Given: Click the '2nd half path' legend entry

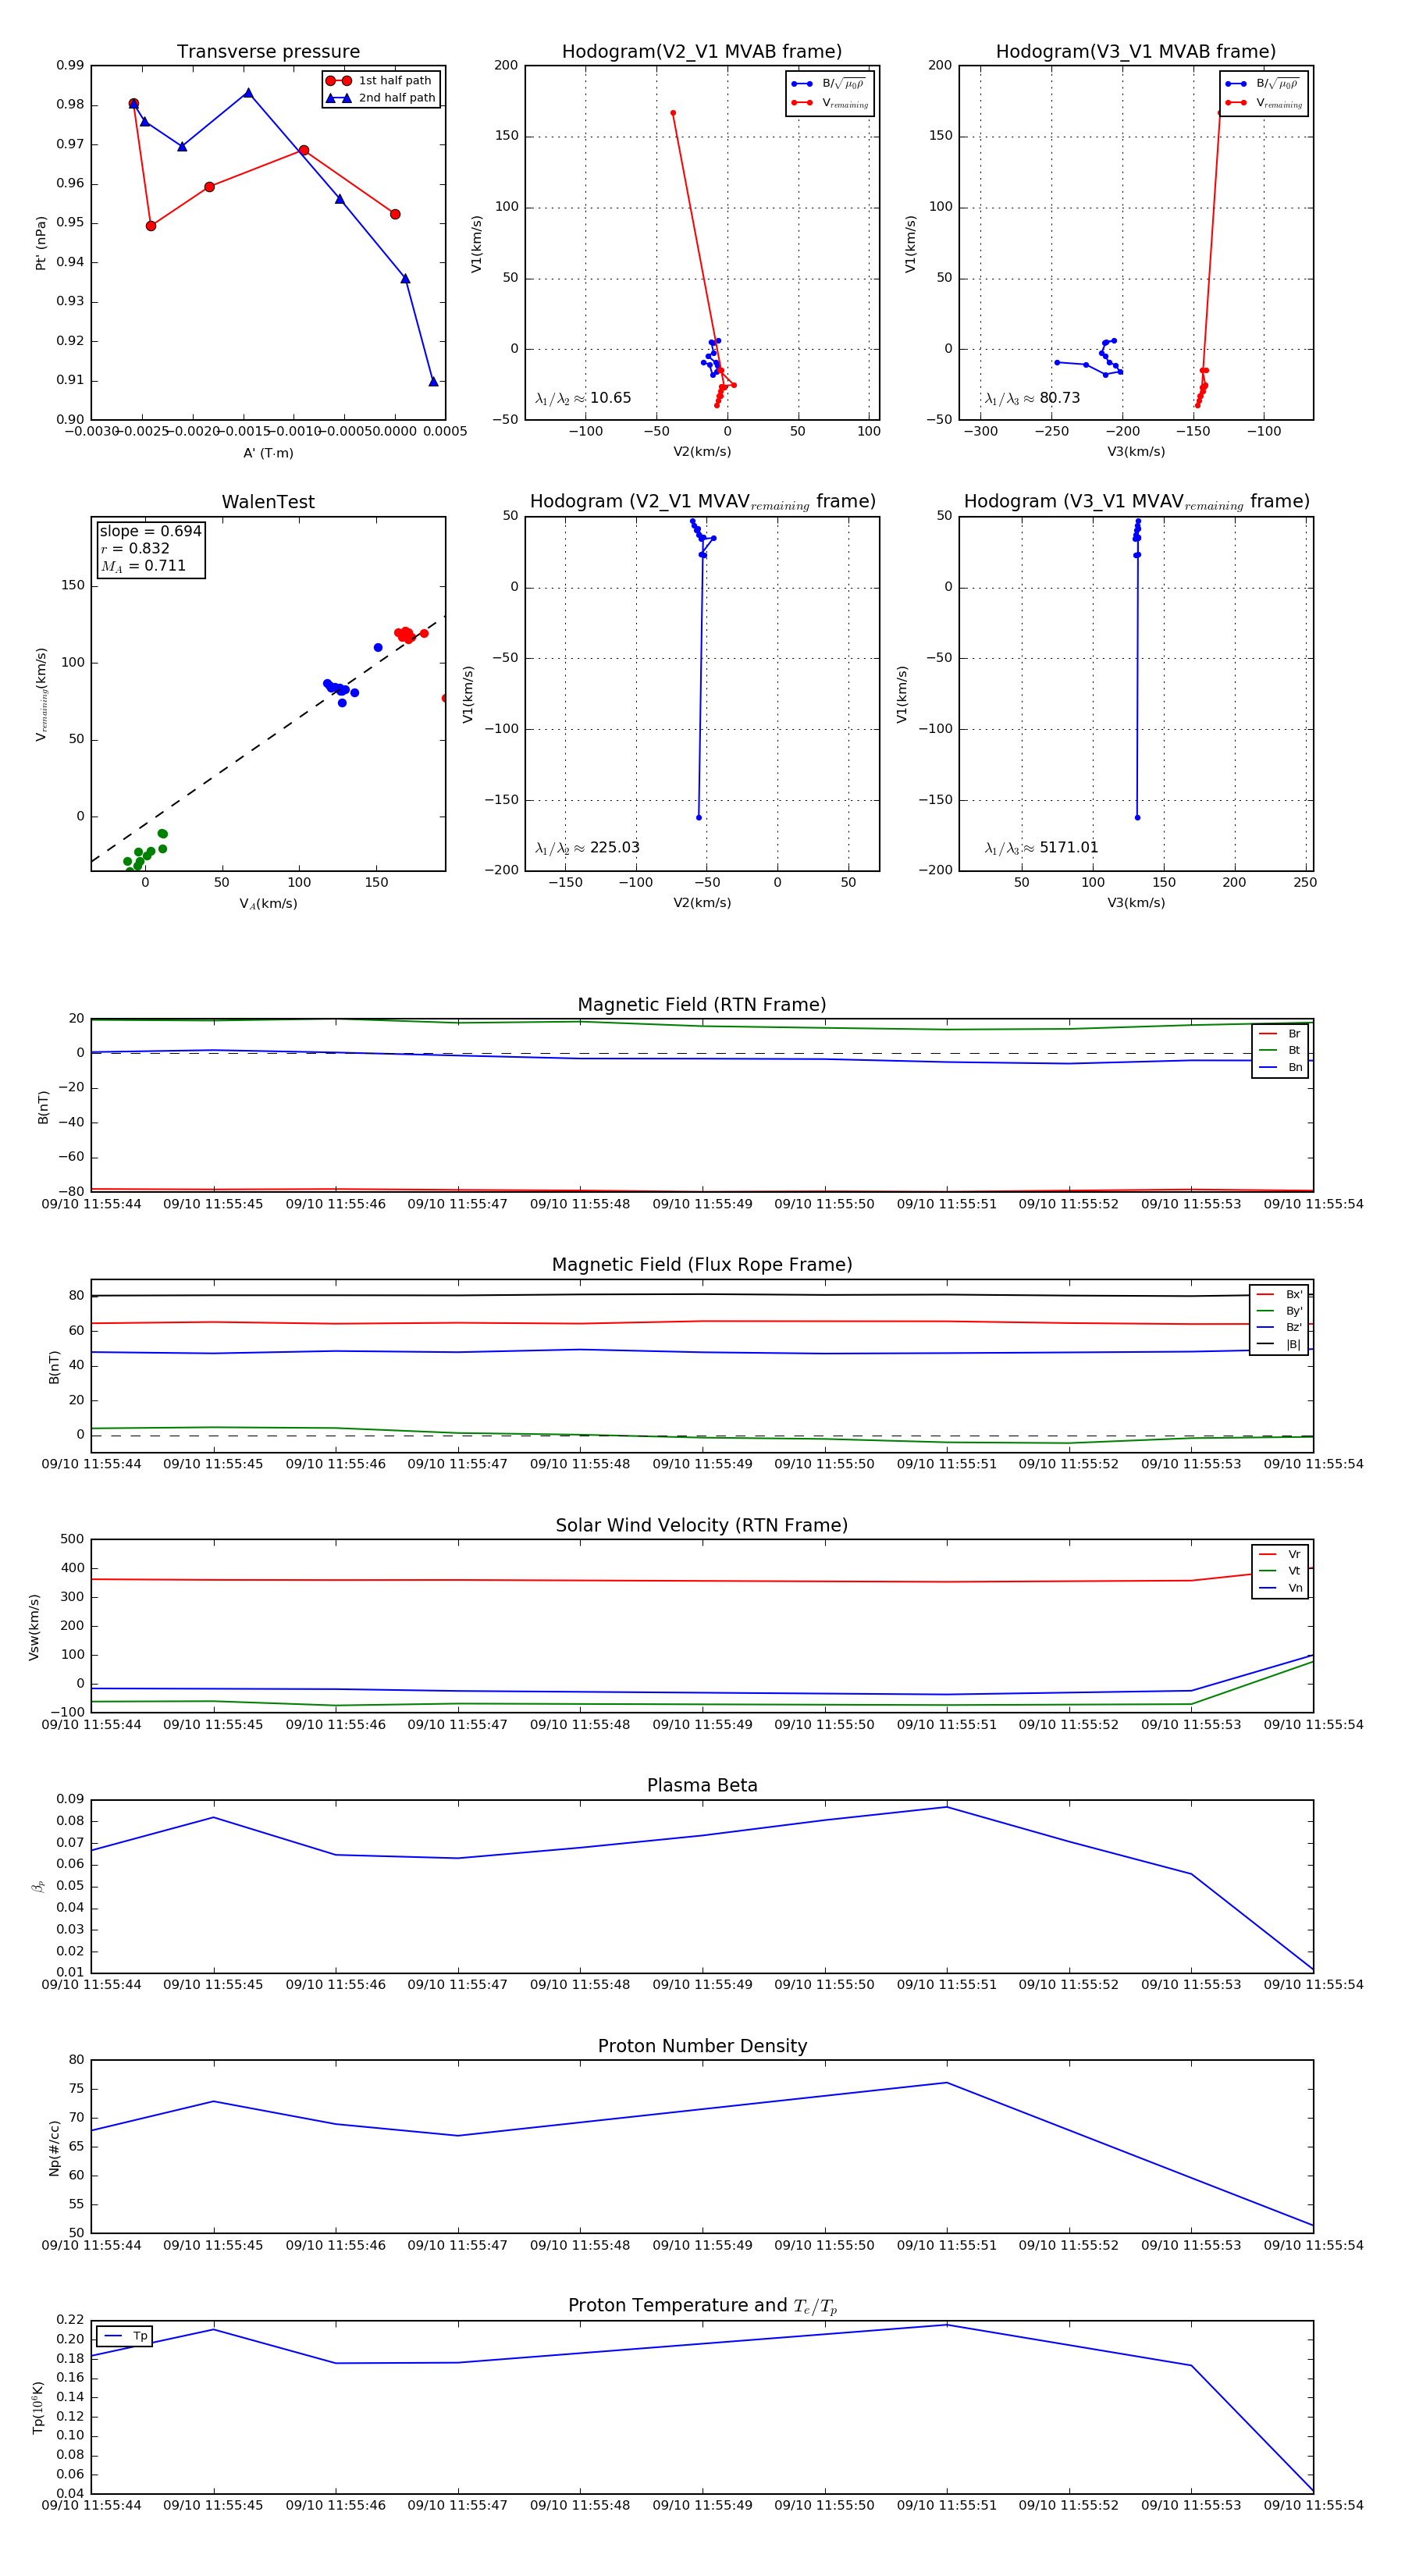Looking at the screenshot, I should point(380,98).
